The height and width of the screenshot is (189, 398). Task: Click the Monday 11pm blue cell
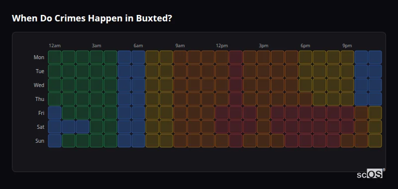point(375,57)
